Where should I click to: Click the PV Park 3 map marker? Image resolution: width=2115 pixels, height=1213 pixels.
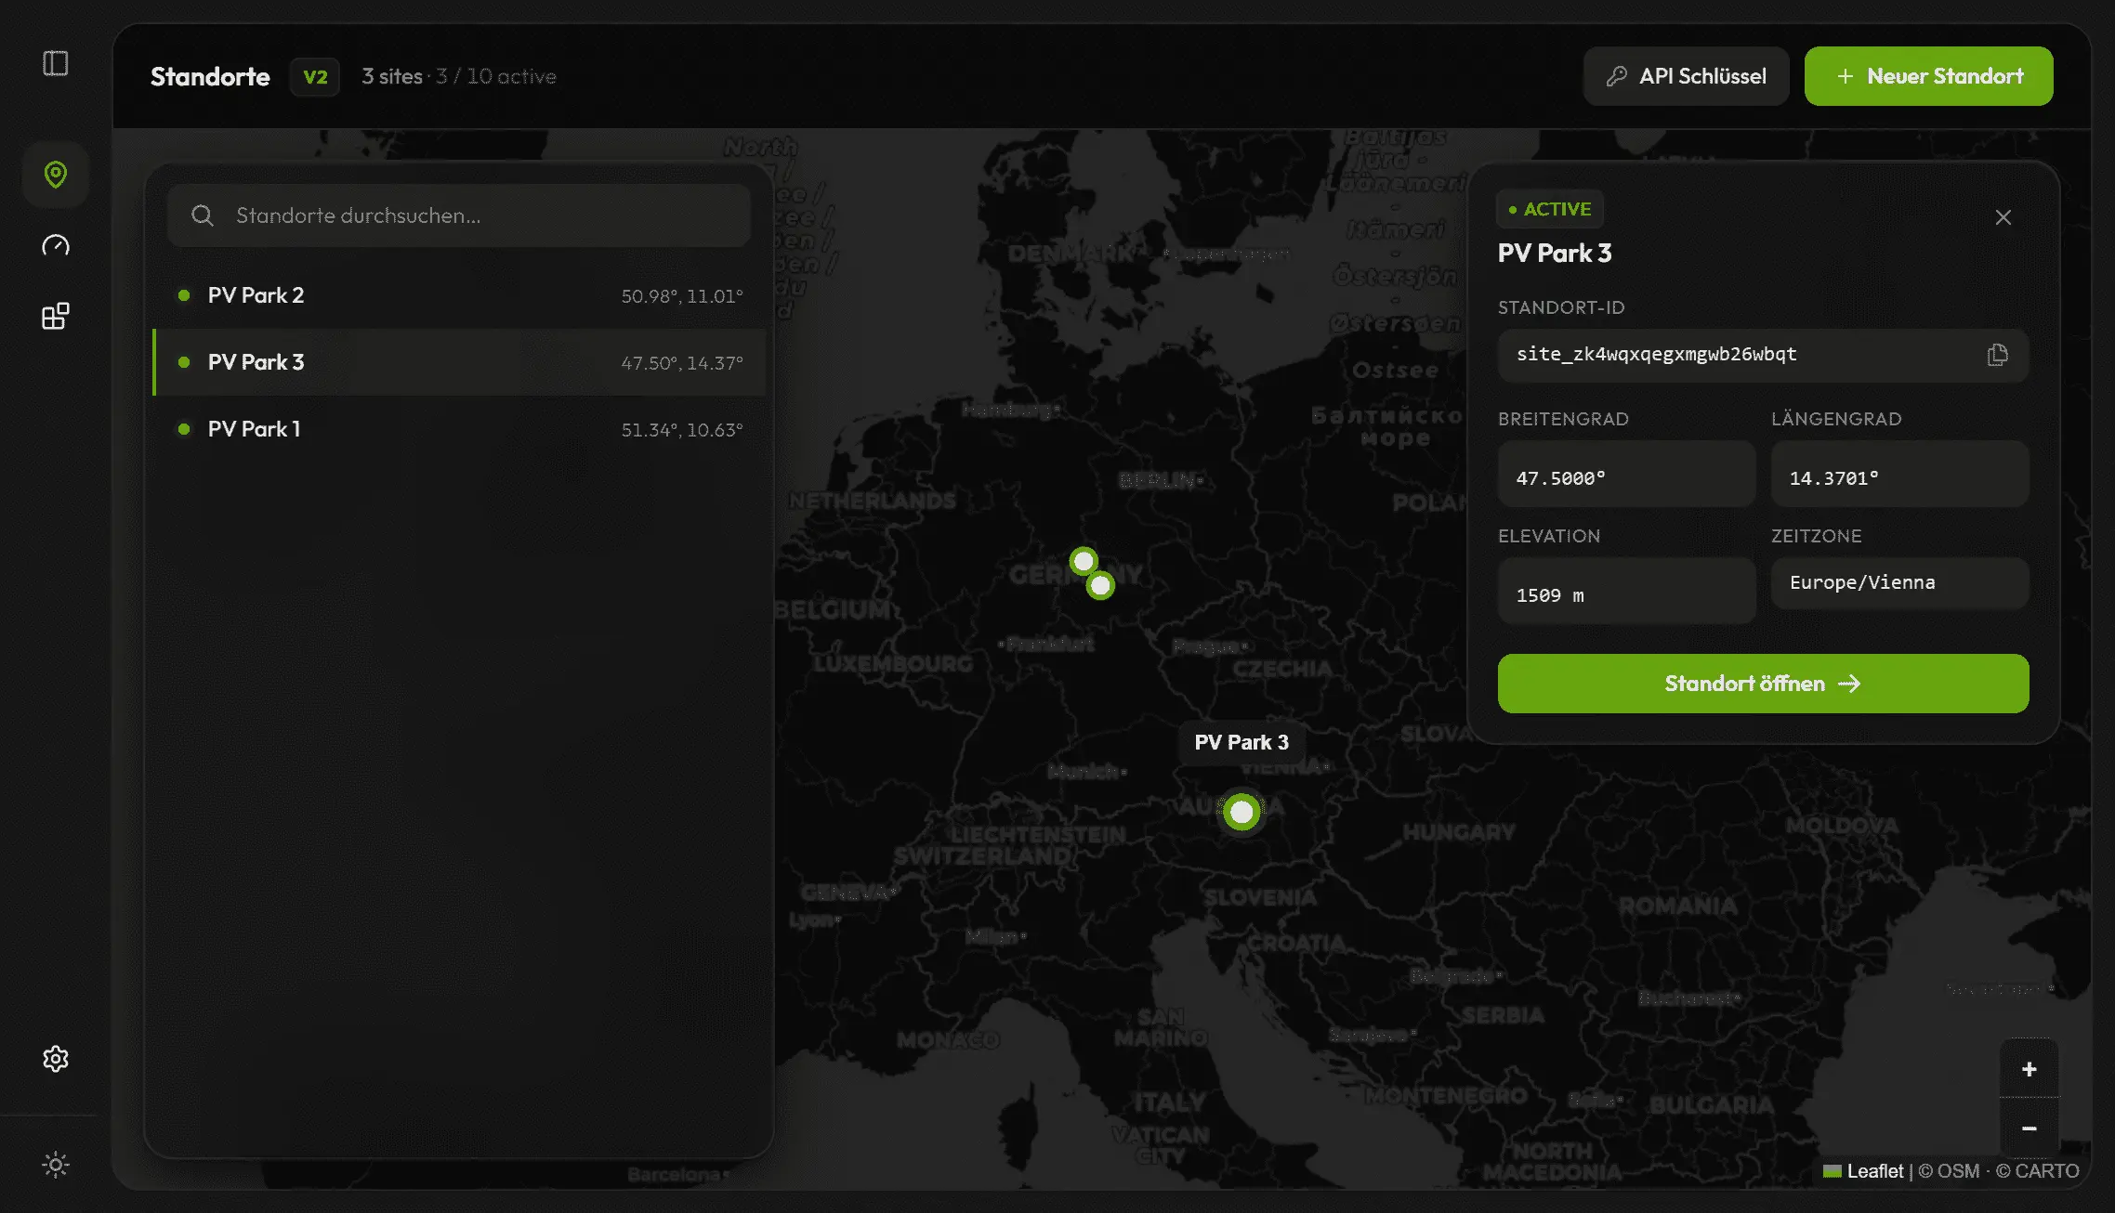pyautogui.click(x=1241, y=812)
